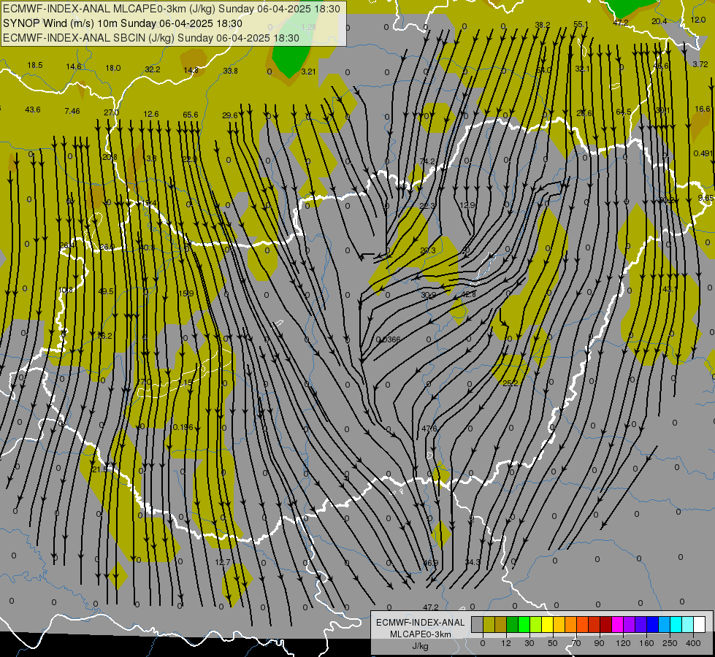The image size is (715, 657).
Task: Select the 64.5 map value
Action: pos(624,112)
